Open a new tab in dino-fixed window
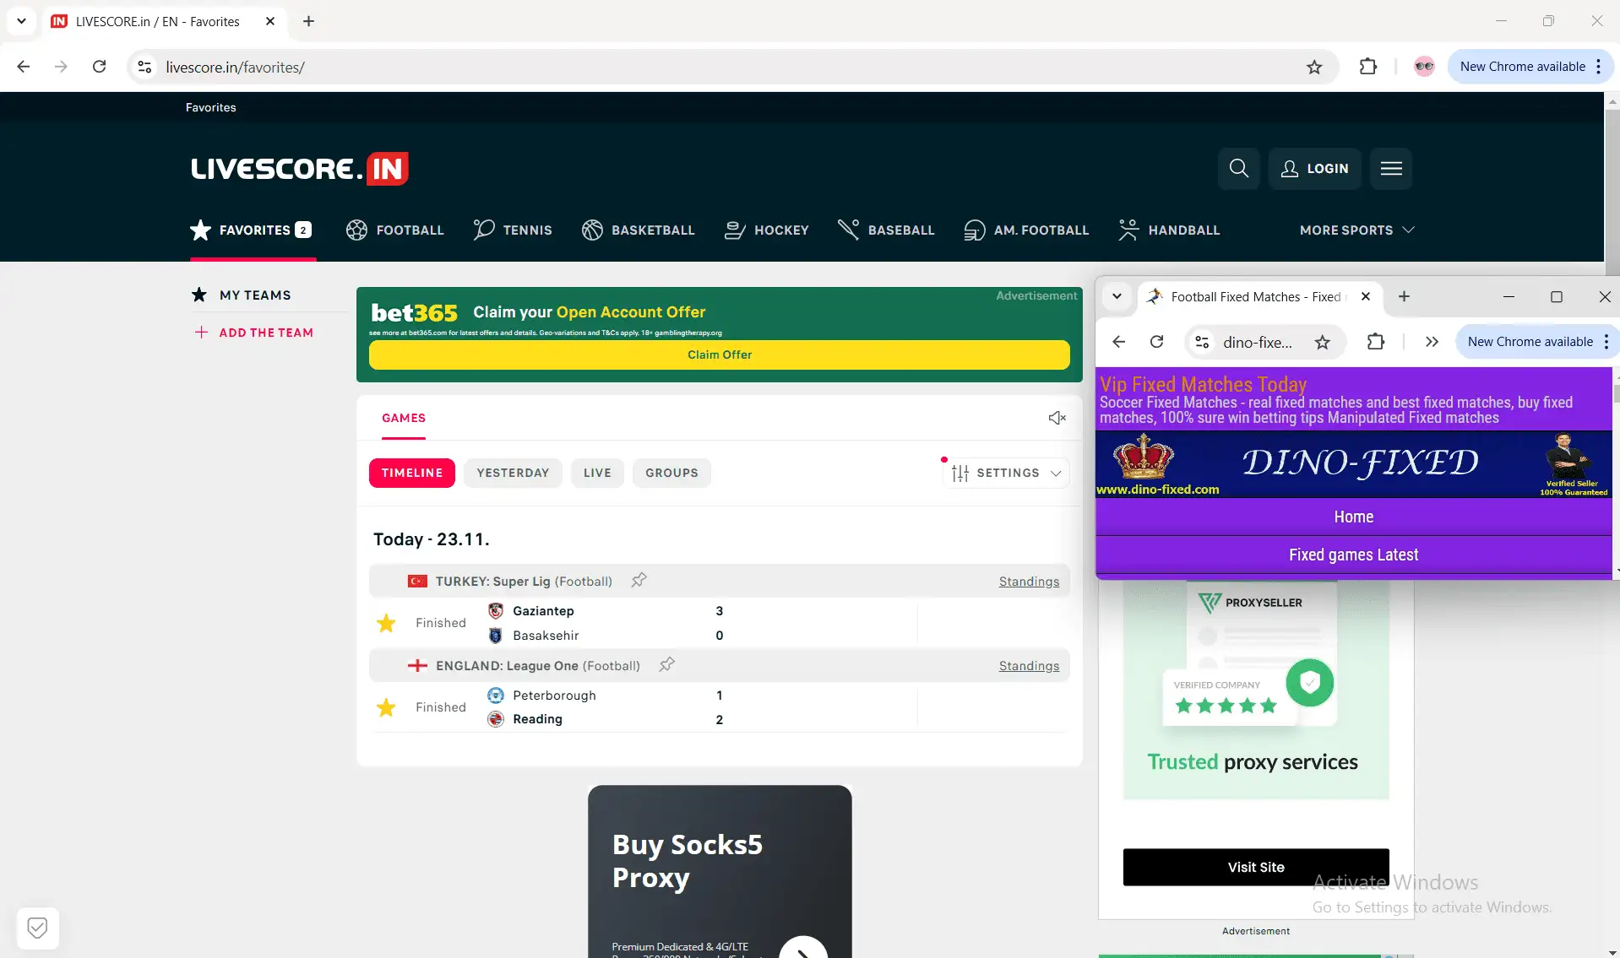Viewport: 1620px width, 958px height. (1404, 296)
